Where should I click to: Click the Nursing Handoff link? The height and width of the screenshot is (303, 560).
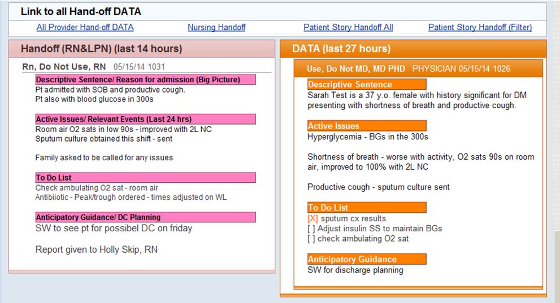[216, 27]
